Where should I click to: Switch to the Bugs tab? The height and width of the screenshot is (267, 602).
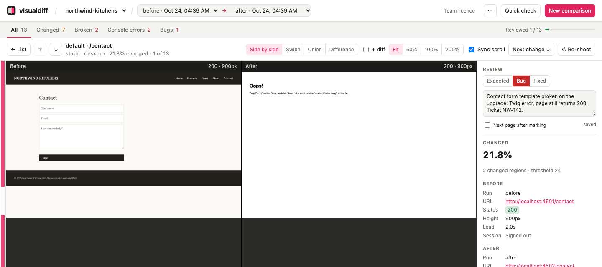tap(169, 30)
